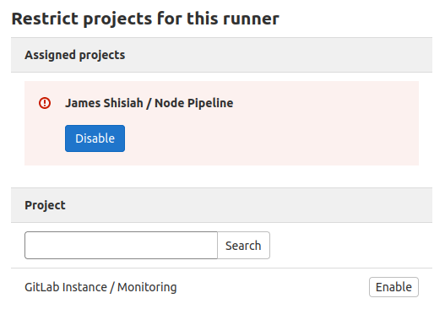Focus the project search input field
This screenshot has height=320, width=445.
coord(122,246)
